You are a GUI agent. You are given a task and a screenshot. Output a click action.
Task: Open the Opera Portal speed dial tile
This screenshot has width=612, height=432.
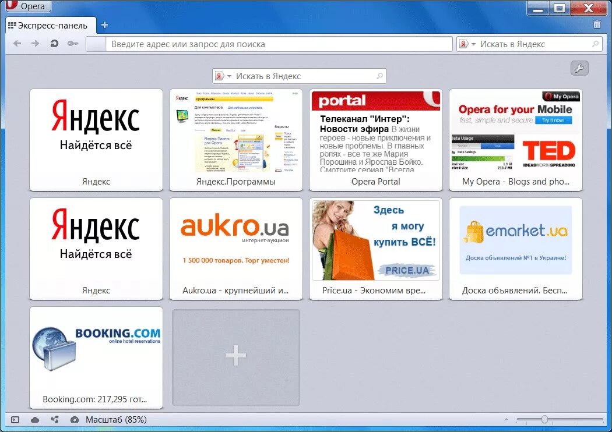click(x=376, y=140)
